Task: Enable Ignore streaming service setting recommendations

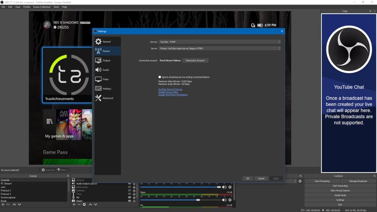Action: [x=160, y=77]
